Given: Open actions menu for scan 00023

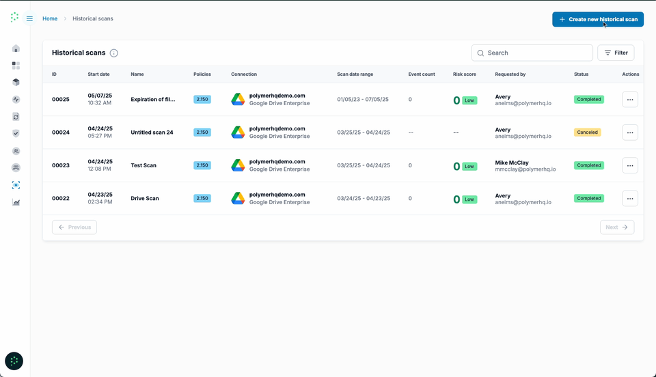Looking at the screenshot, I should 629,165.
